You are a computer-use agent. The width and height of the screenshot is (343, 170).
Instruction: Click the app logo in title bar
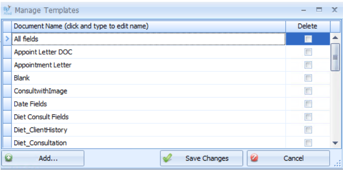[7, 10]
